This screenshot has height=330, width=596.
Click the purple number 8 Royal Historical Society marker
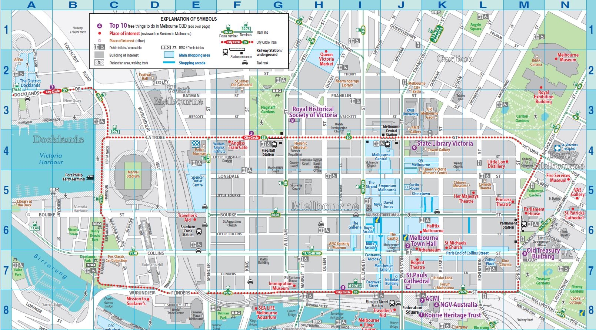pos(292,120)
